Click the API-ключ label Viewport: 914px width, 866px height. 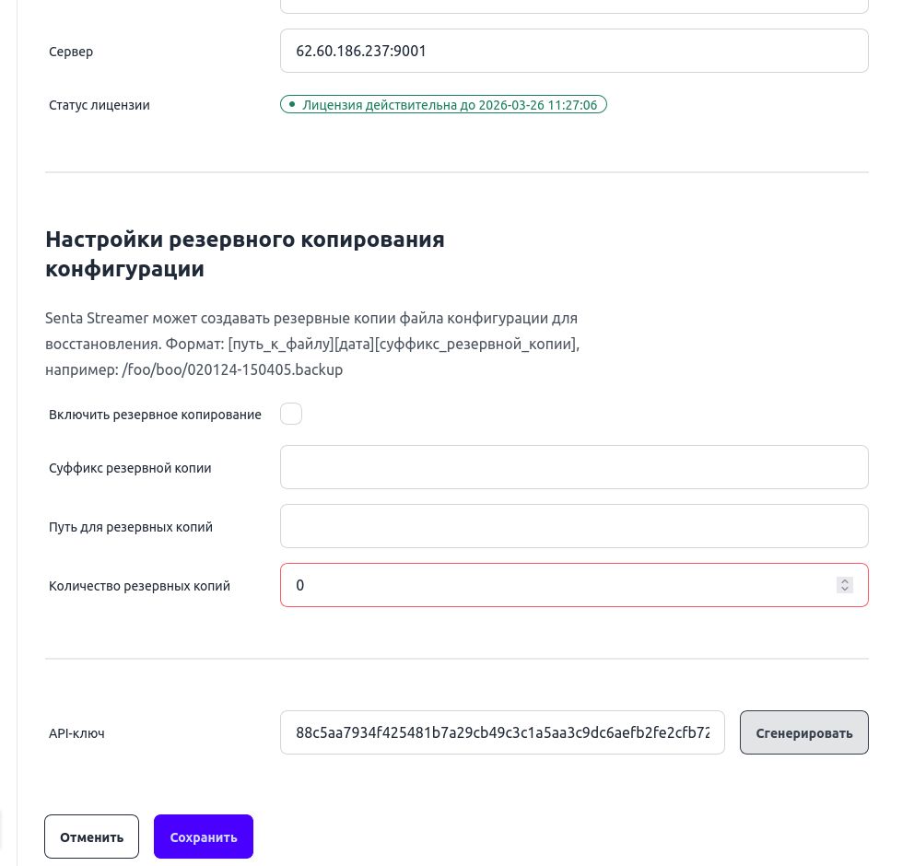click(x=76, y=733)
